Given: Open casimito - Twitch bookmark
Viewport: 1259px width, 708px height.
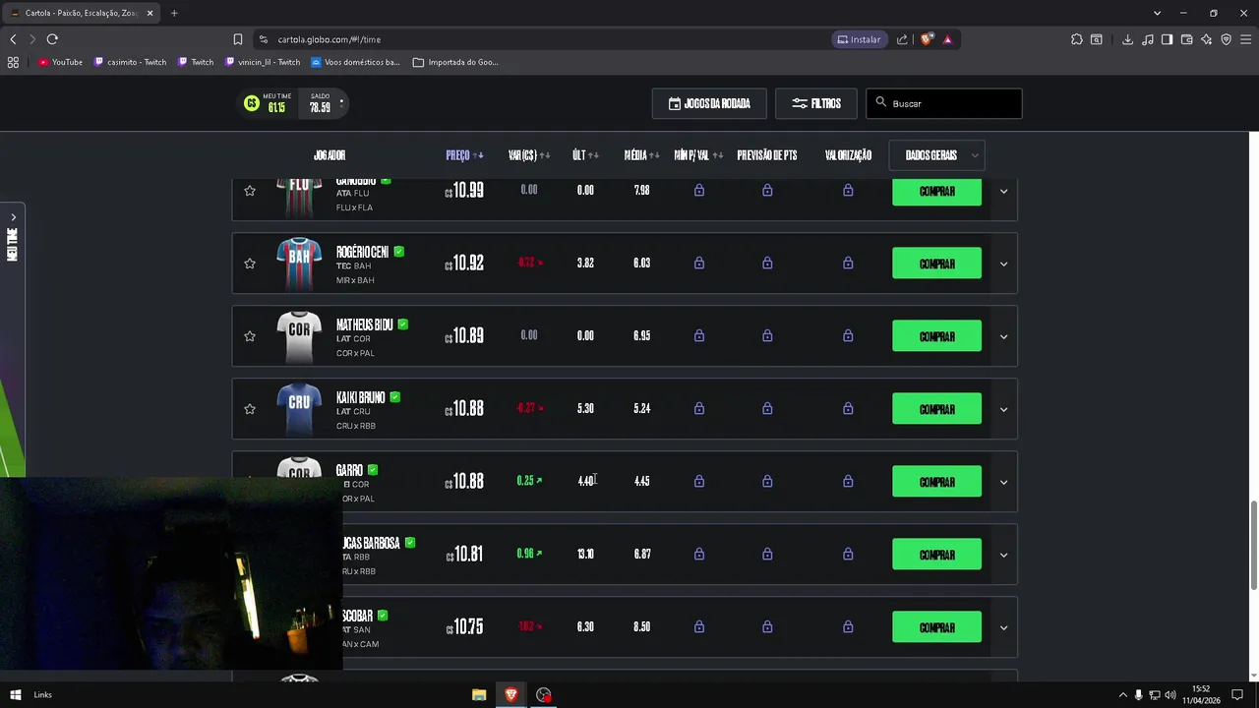Looking at the screenshot, I should click(131, 62).
